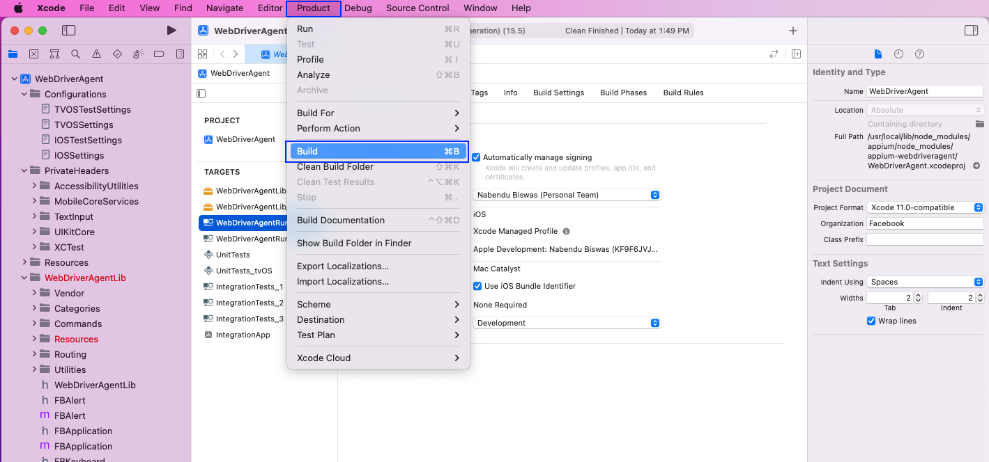This screenshot has height=462, width=989.
Task: Go back in editor history
Action: (222, 54)
